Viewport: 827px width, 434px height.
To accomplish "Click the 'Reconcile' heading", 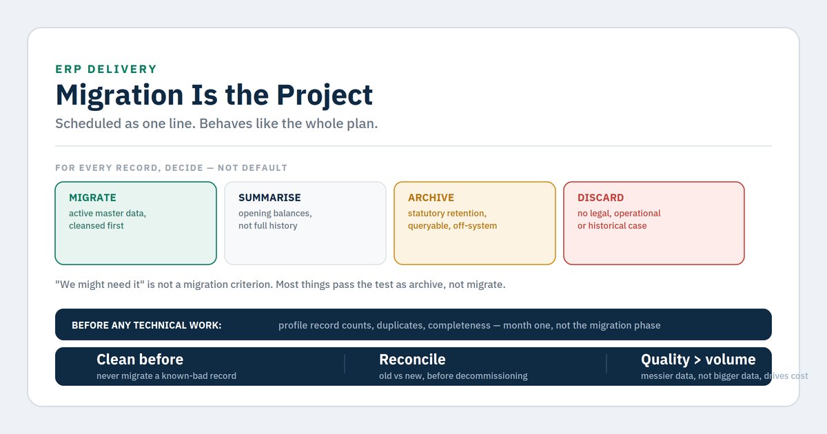I will 412,360.
